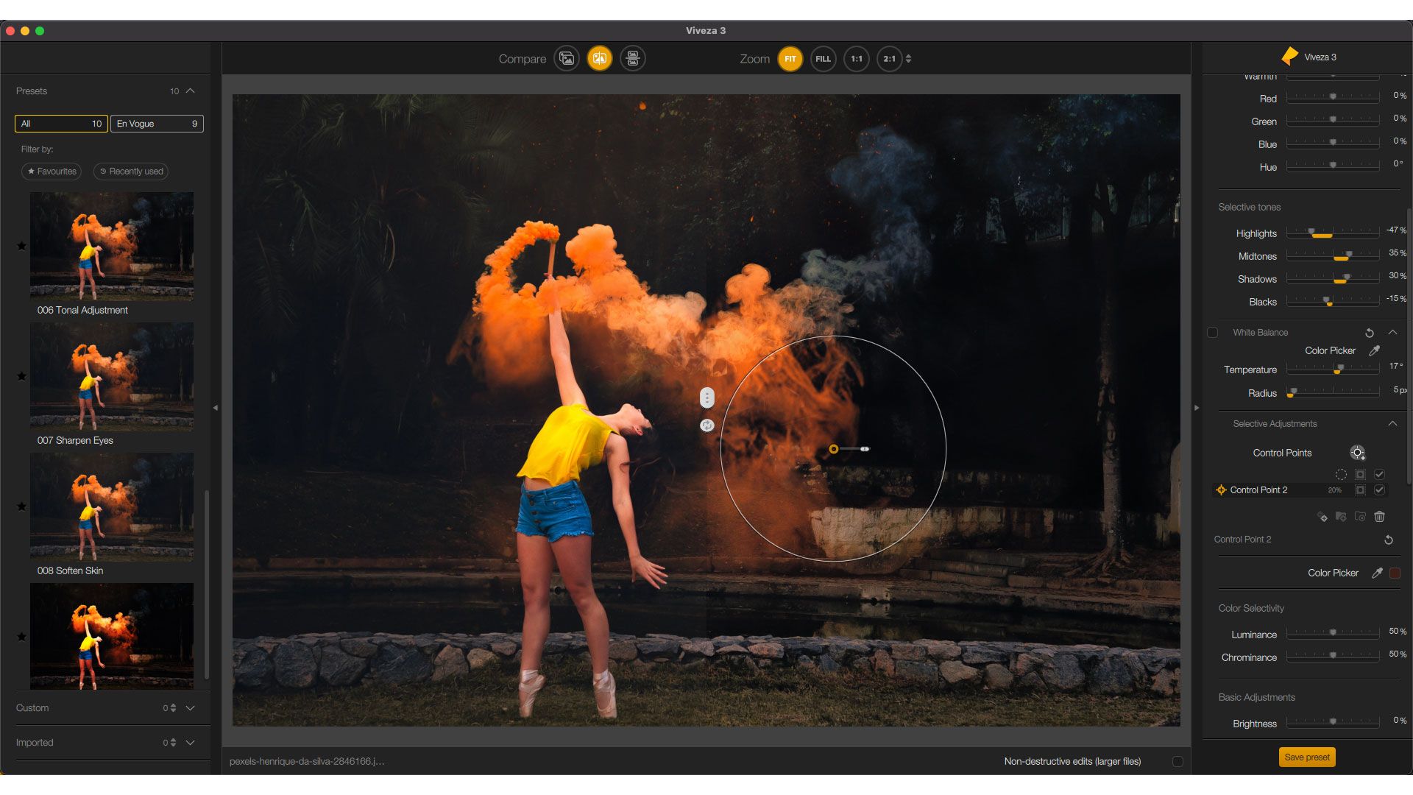Reset the White Balance section
This screenshot has height=795, width=1413.
coord(1369,333)
